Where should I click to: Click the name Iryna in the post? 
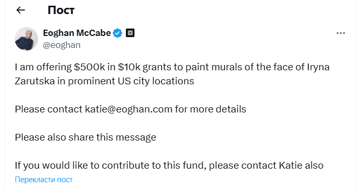point(318,67)
